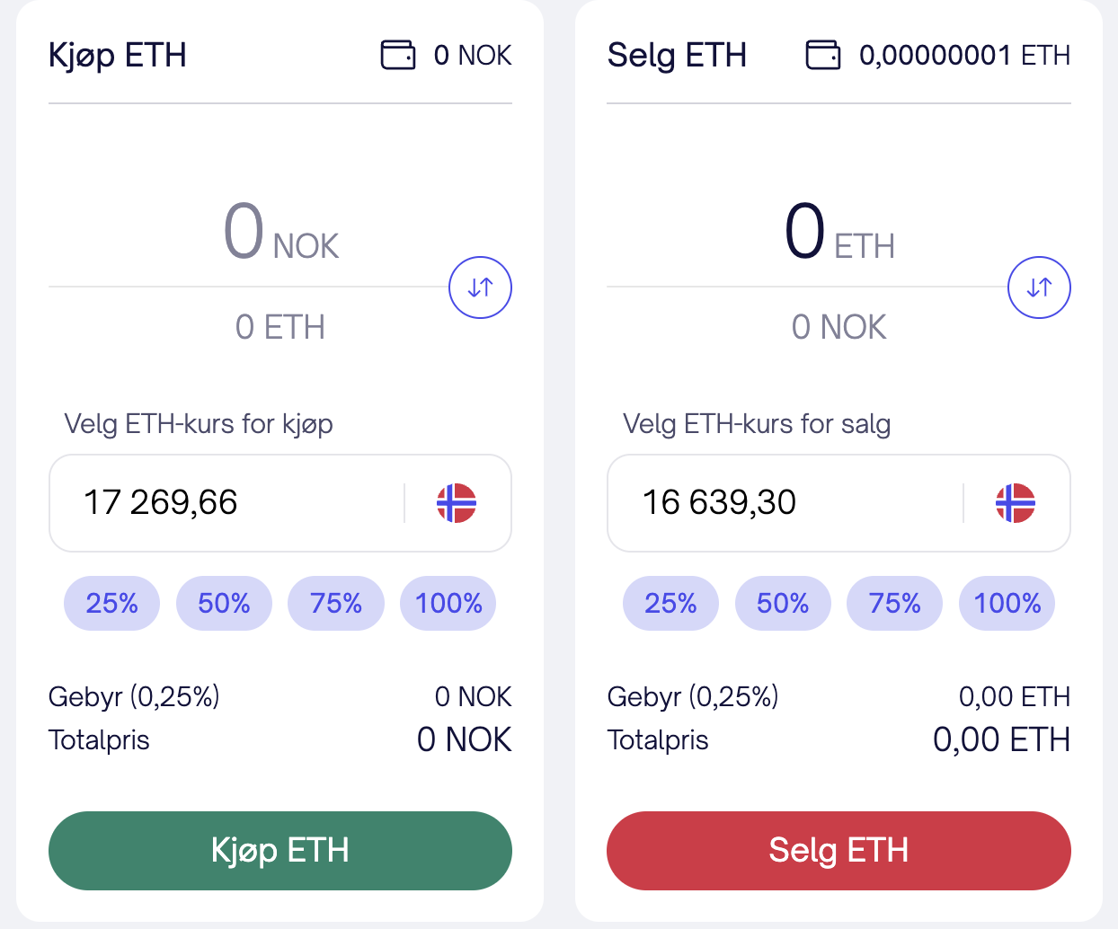Select 100% of balance for selling
The height and width of the screenshot is (929, 1118).
pyautogui.click(x=1007, y=603)
